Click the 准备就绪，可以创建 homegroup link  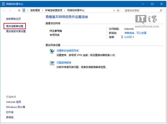tap(135, 33)
